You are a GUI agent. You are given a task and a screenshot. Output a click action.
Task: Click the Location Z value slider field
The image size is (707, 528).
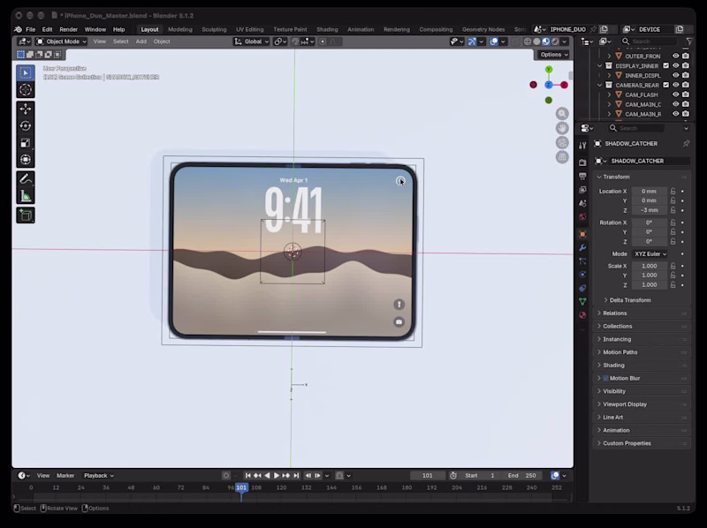[x=650, y=210]
